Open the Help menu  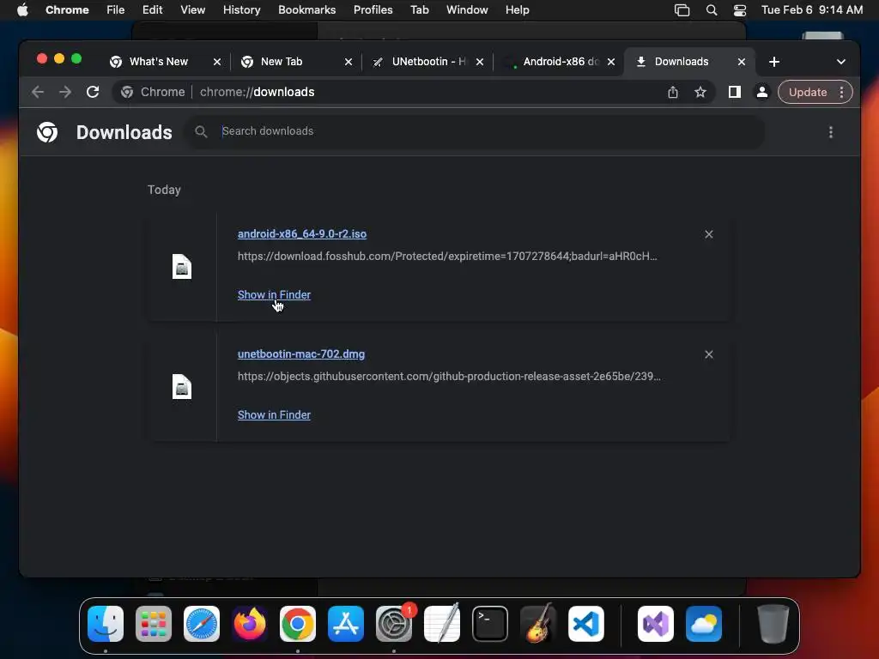[517, 9]
